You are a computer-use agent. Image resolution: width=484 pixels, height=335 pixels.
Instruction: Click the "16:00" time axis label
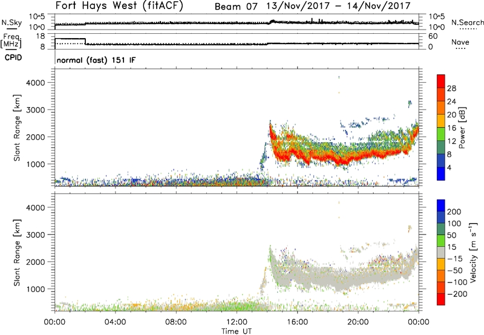297,322
